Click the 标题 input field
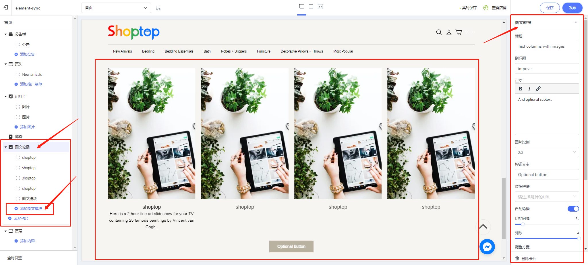 pos(547,46)
